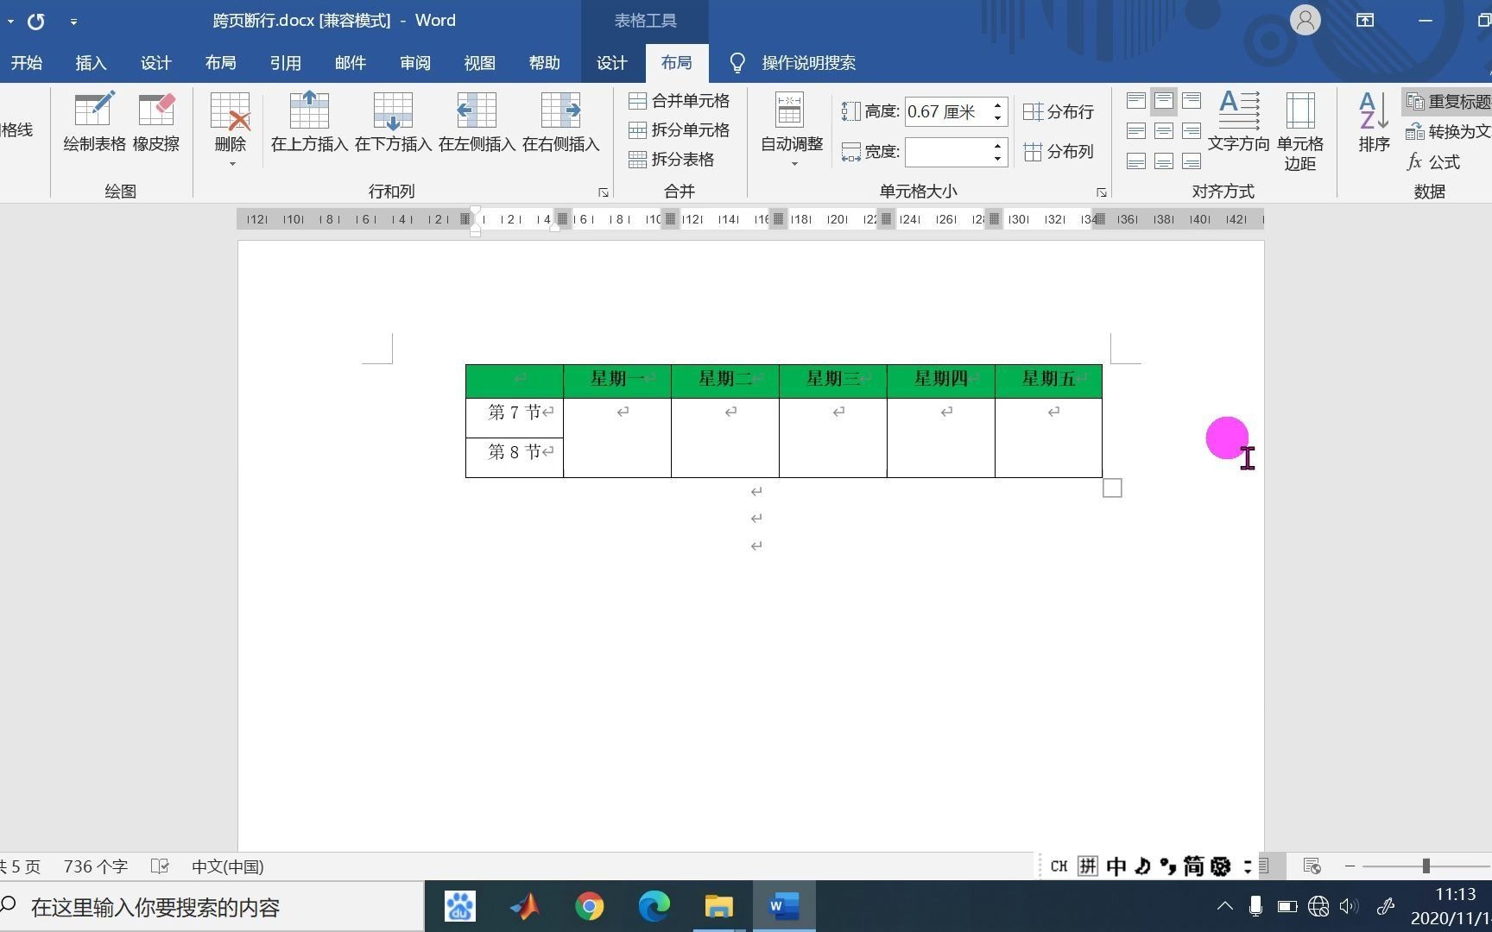Switch to 审阅 (Review) tab

coord(415,63)
